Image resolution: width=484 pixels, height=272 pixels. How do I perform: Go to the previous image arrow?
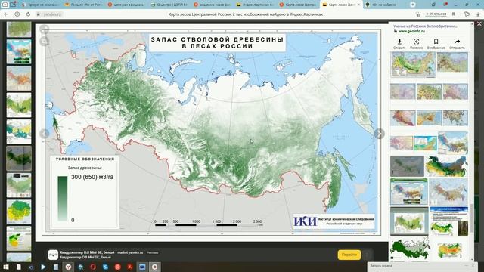point(45,134)
